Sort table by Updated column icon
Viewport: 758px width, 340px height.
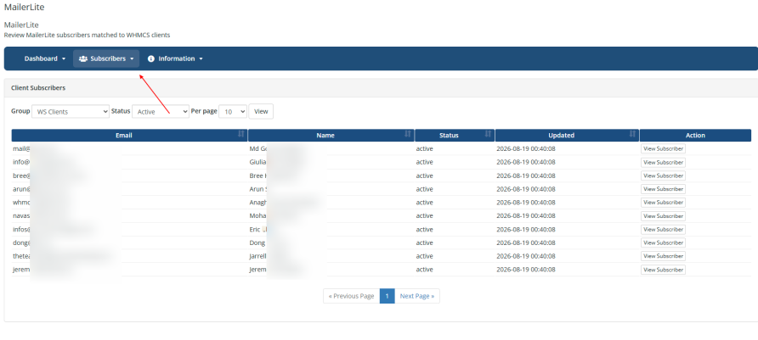pyautogui.click(x=632, y=134)
